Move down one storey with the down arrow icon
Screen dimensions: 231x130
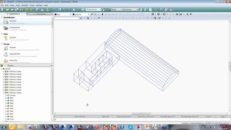145,10
